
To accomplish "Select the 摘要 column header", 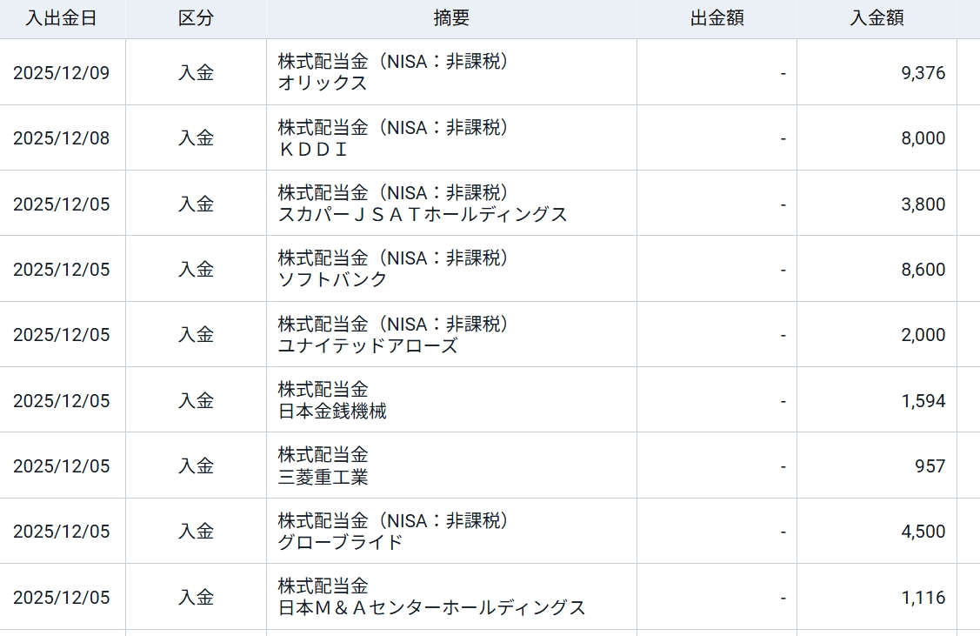I will (x=451, y=19).
